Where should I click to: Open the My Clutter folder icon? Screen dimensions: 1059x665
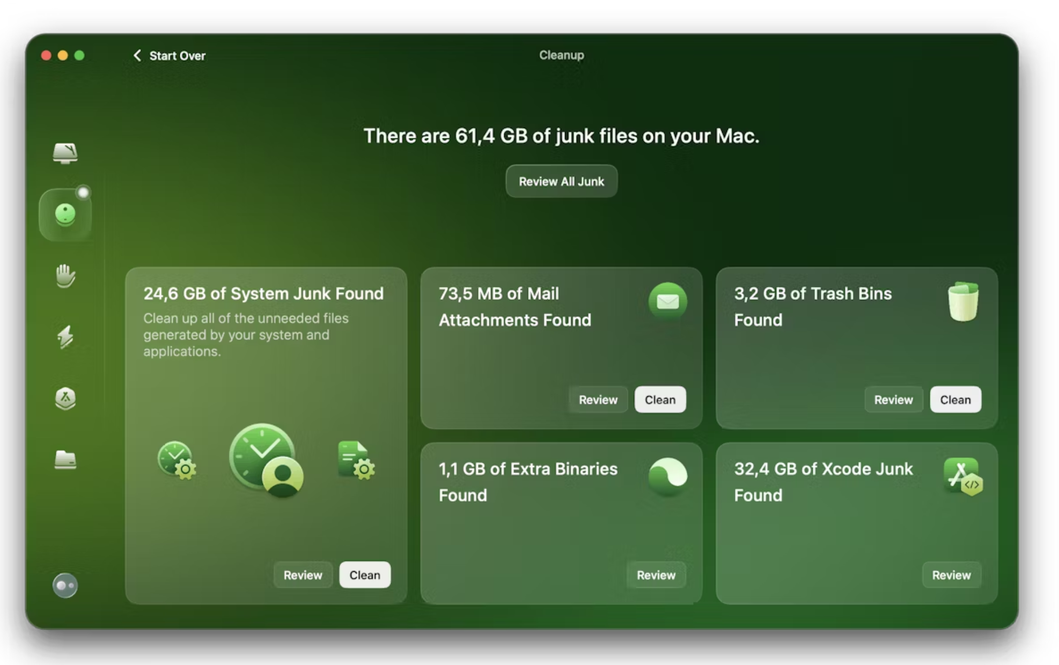[65, 460]
